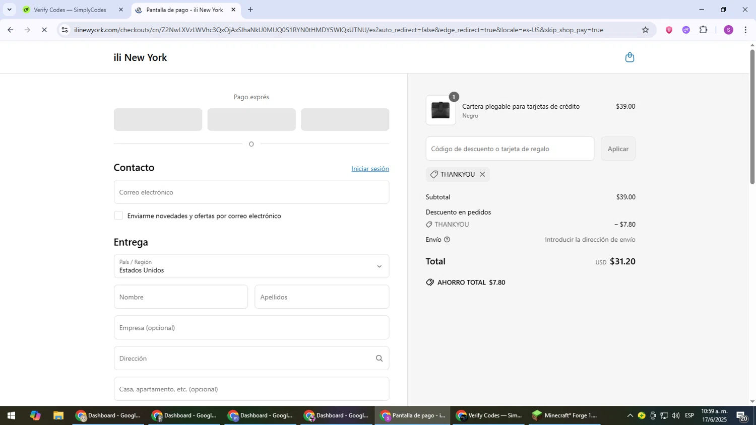Viewport: 756px width, 425px height.
Task: Click the middle Pago exprés button placeholder
Action: coord(251,119)
